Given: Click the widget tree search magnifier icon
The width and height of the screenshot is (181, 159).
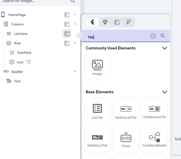Looking at the screenshot, I should pyautogui.click(x=73, y=1).
